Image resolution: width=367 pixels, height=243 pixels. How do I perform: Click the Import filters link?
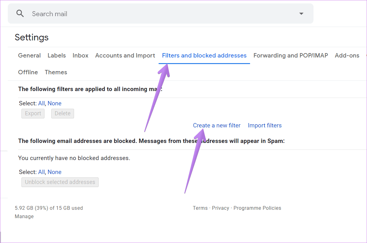pyautogui.click(x=265, y=126)
